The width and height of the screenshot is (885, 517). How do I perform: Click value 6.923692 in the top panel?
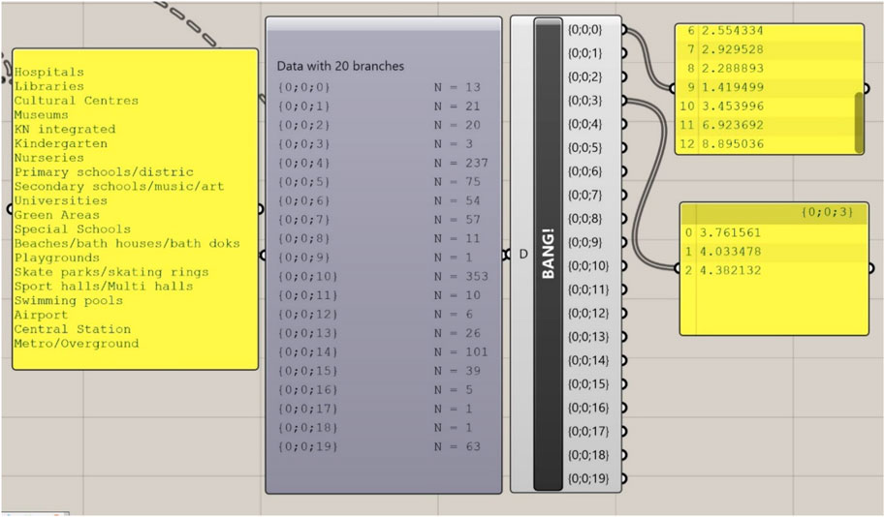pyautogui.click(x=732, y=125)
